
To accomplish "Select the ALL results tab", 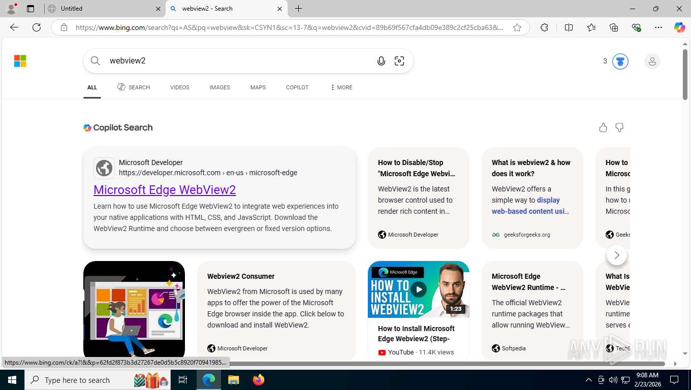I will click(92, 87).
